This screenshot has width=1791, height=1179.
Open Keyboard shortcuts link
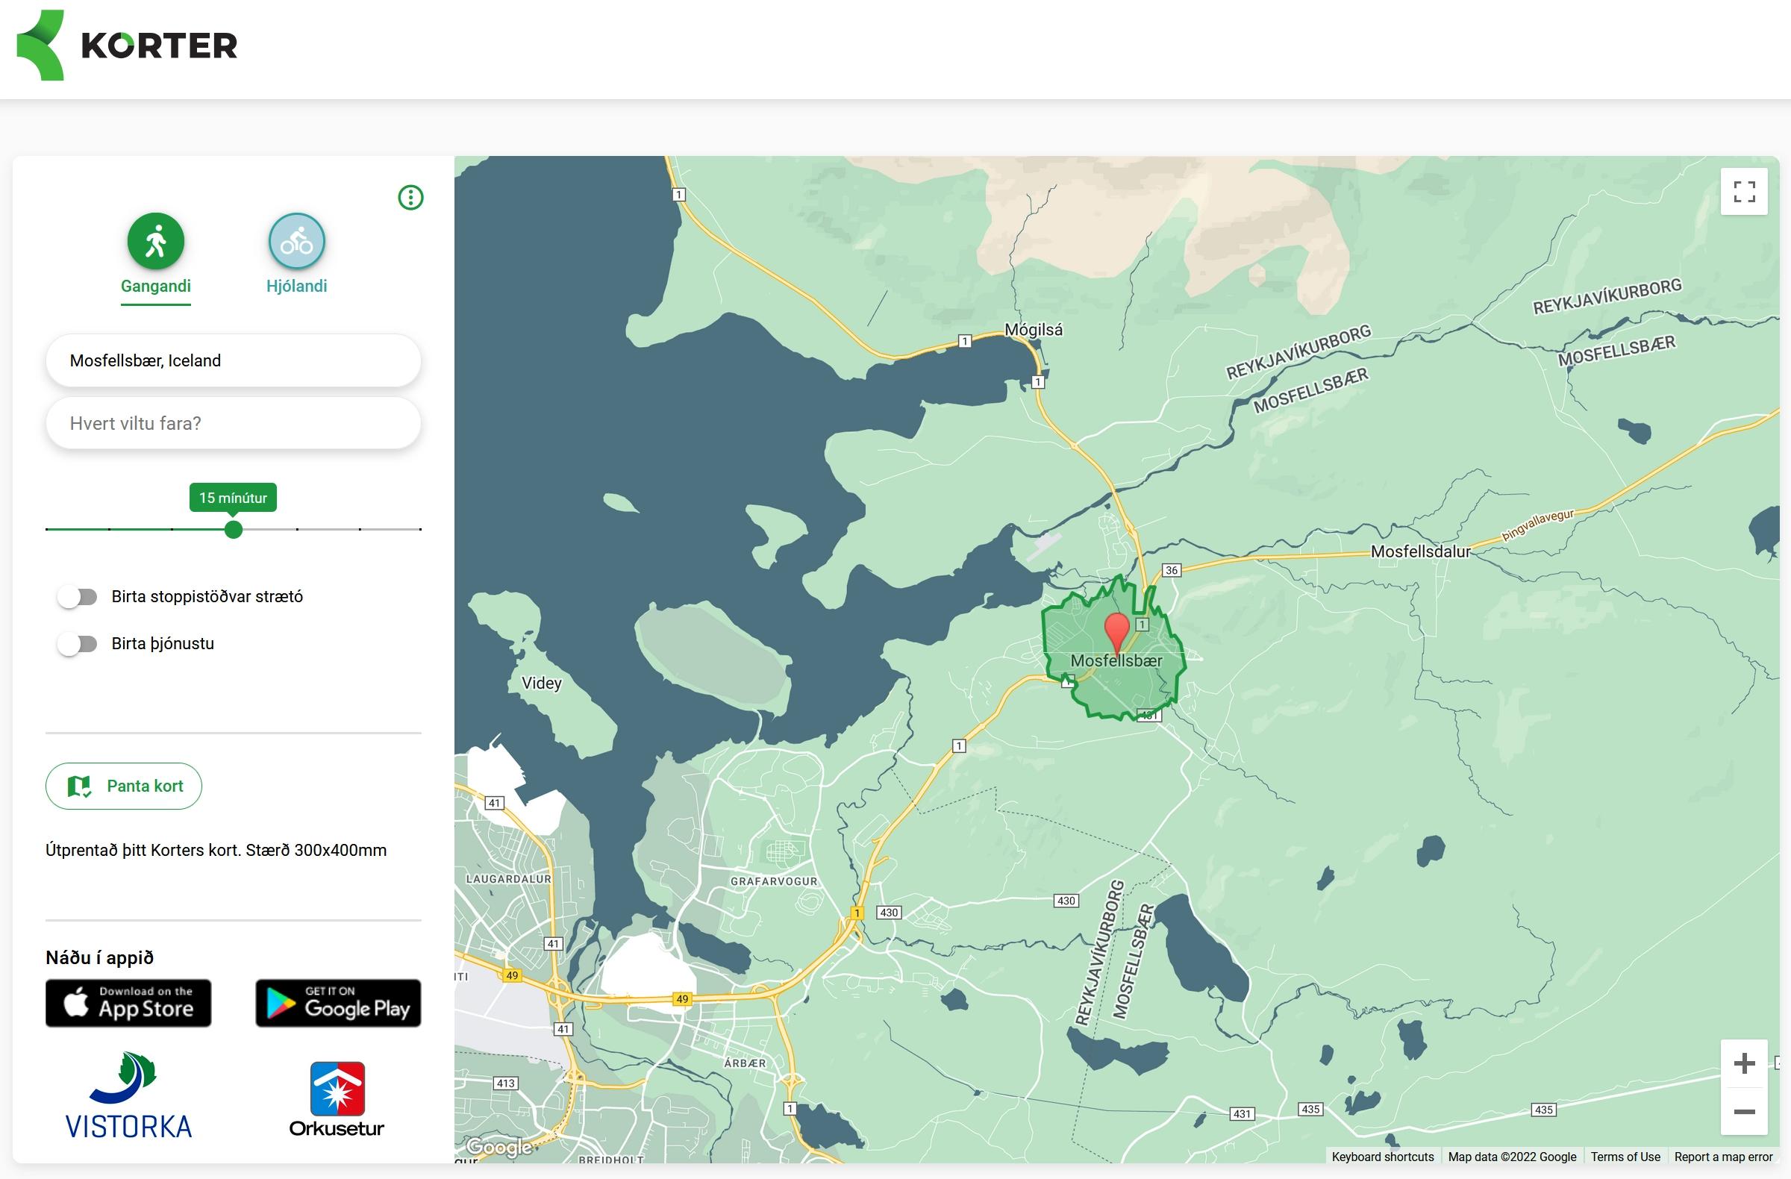[x=1383, y=1157]
